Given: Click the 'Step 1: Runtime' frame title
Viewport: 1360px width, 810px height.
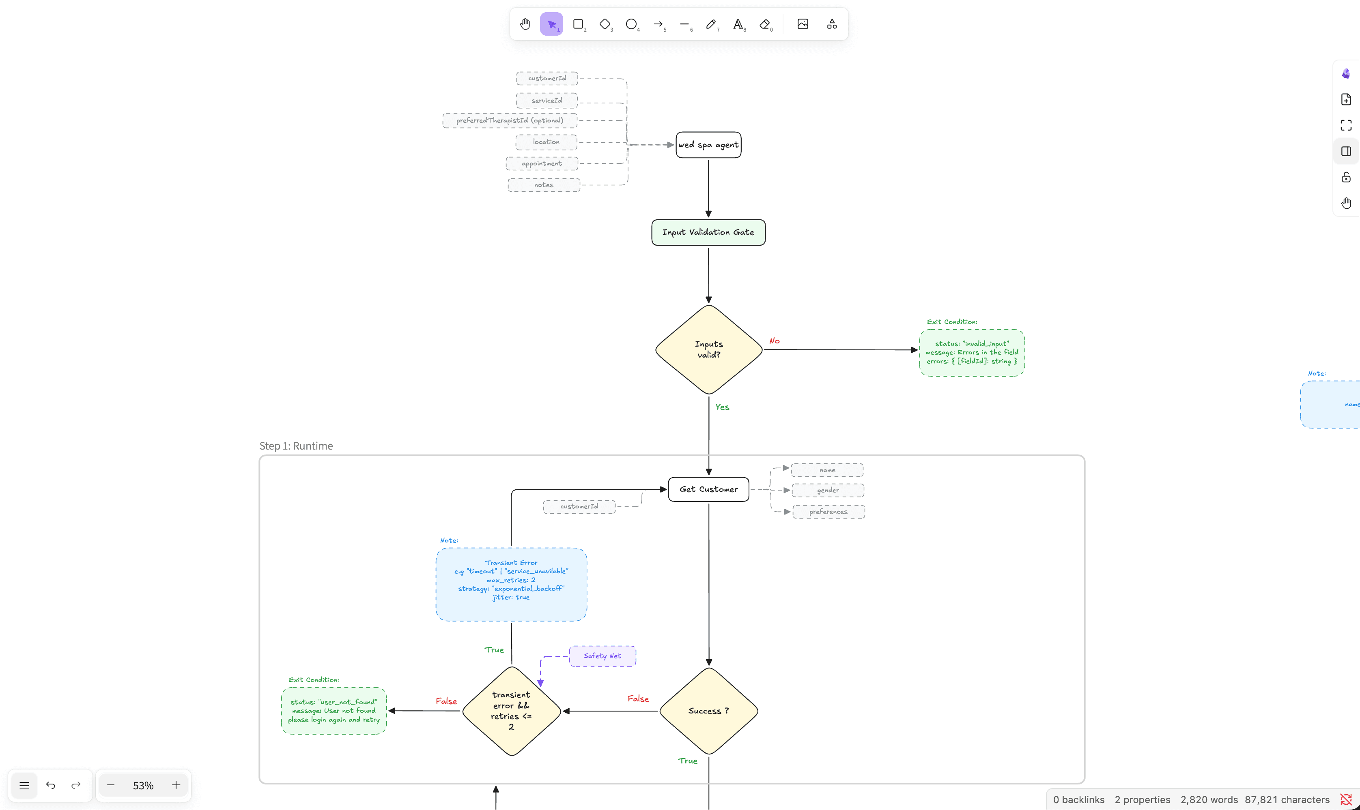Looking at the screenshot, I should click(x=296, y=446).
